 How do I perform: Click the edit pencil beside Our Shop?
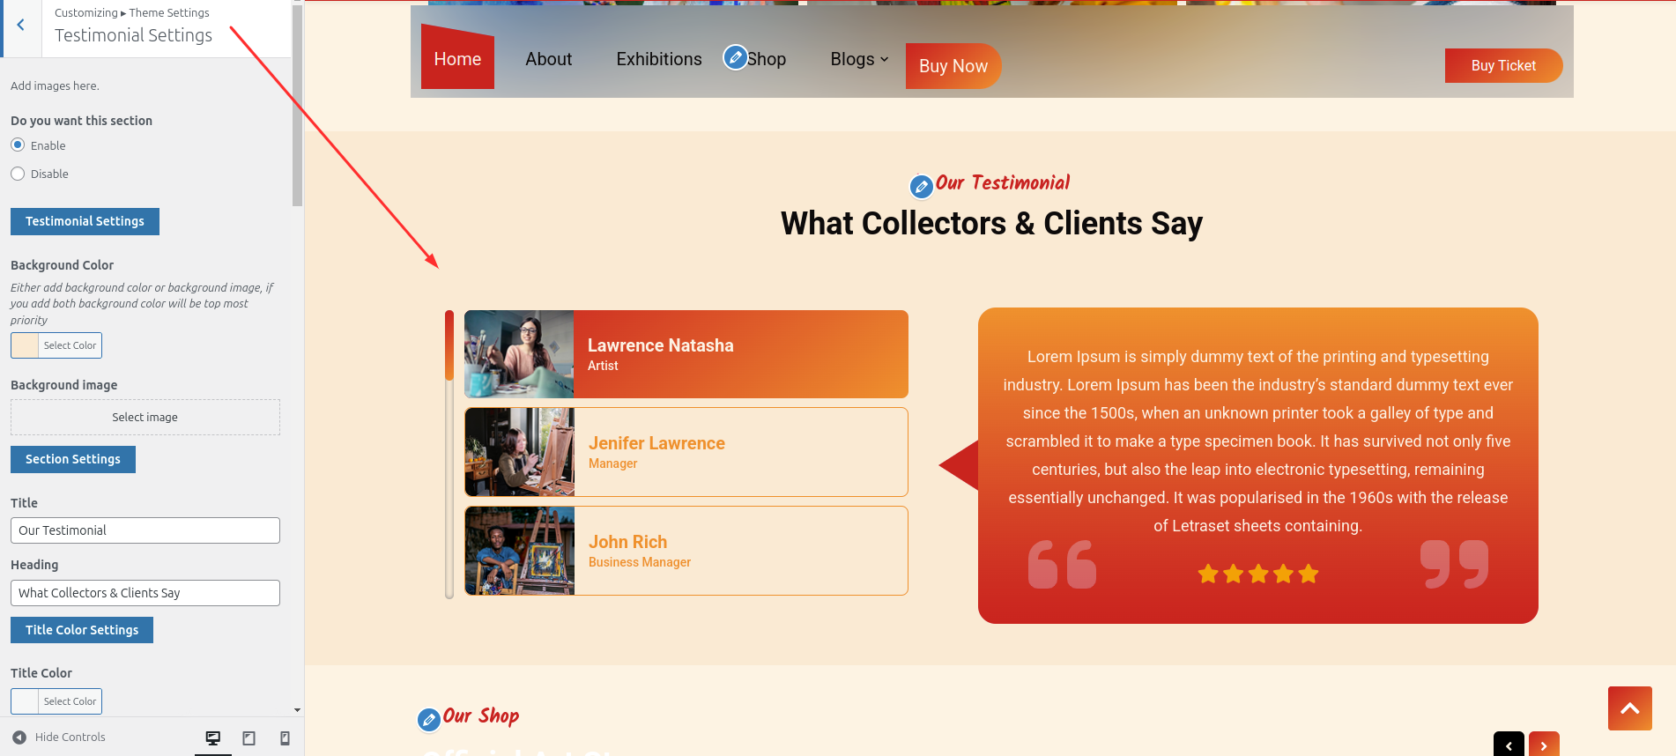428,720
